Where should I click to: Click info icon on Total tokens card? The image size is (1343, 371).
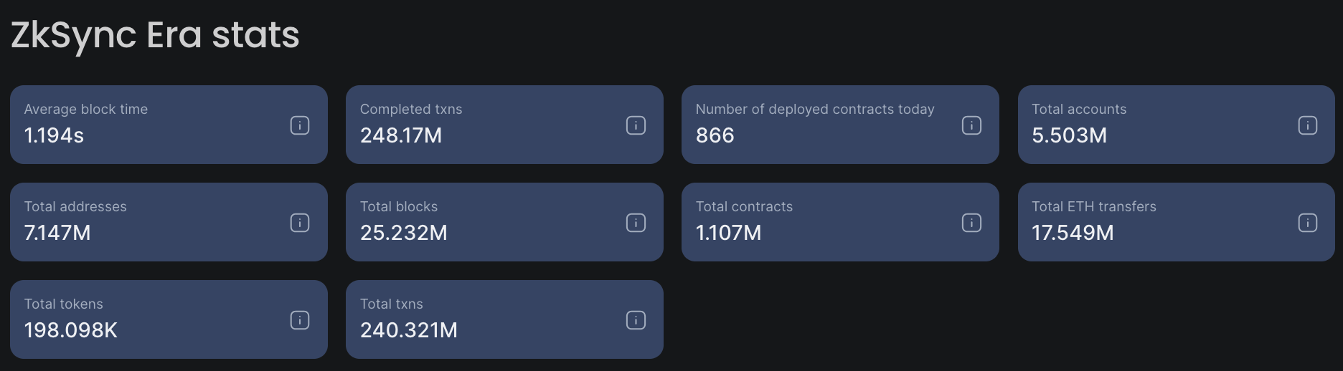click(x=300, y=320)
